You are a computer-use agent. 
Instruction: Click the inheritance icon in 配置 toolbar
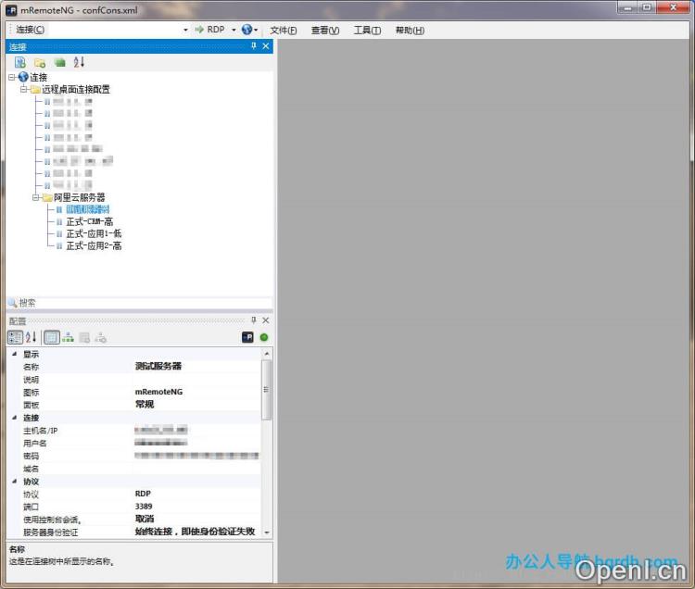pos(69,337)
